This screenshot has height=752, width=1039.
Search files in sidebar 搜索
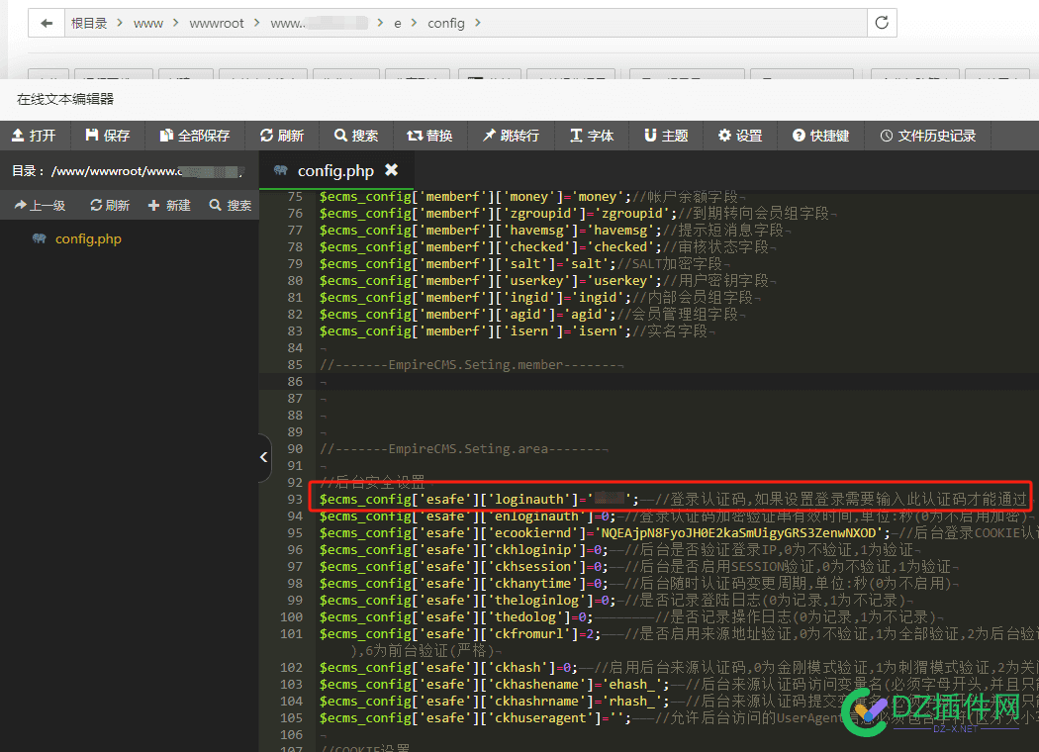(x=231, y=206)
